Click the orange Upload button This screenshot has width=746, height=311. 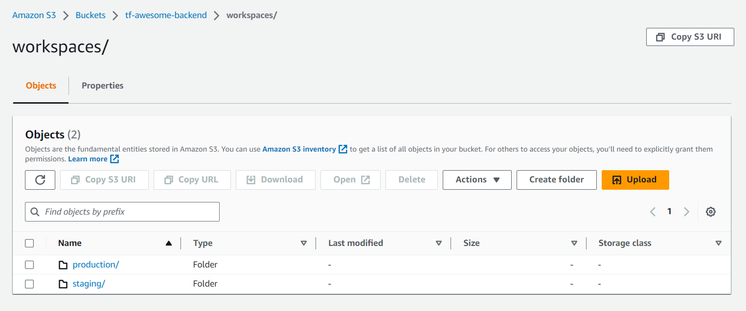(x=635, y=180)
